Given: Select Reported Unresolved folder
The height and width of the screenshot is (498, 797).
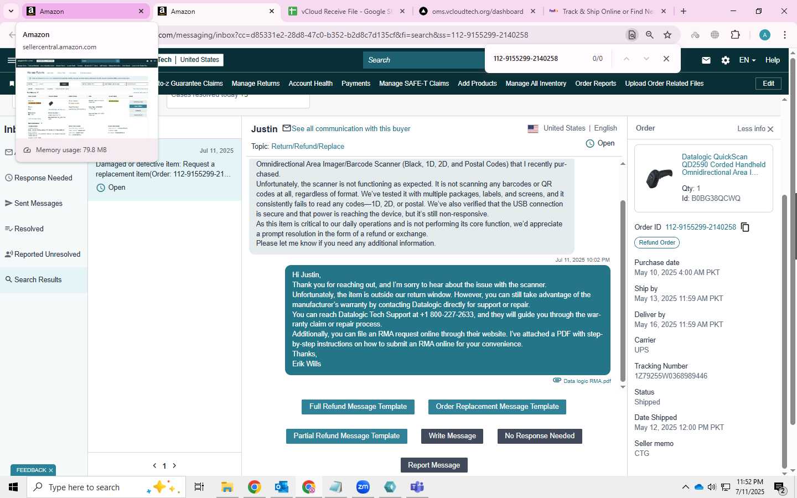Looking at the screenshot, I should coord(44,255).
